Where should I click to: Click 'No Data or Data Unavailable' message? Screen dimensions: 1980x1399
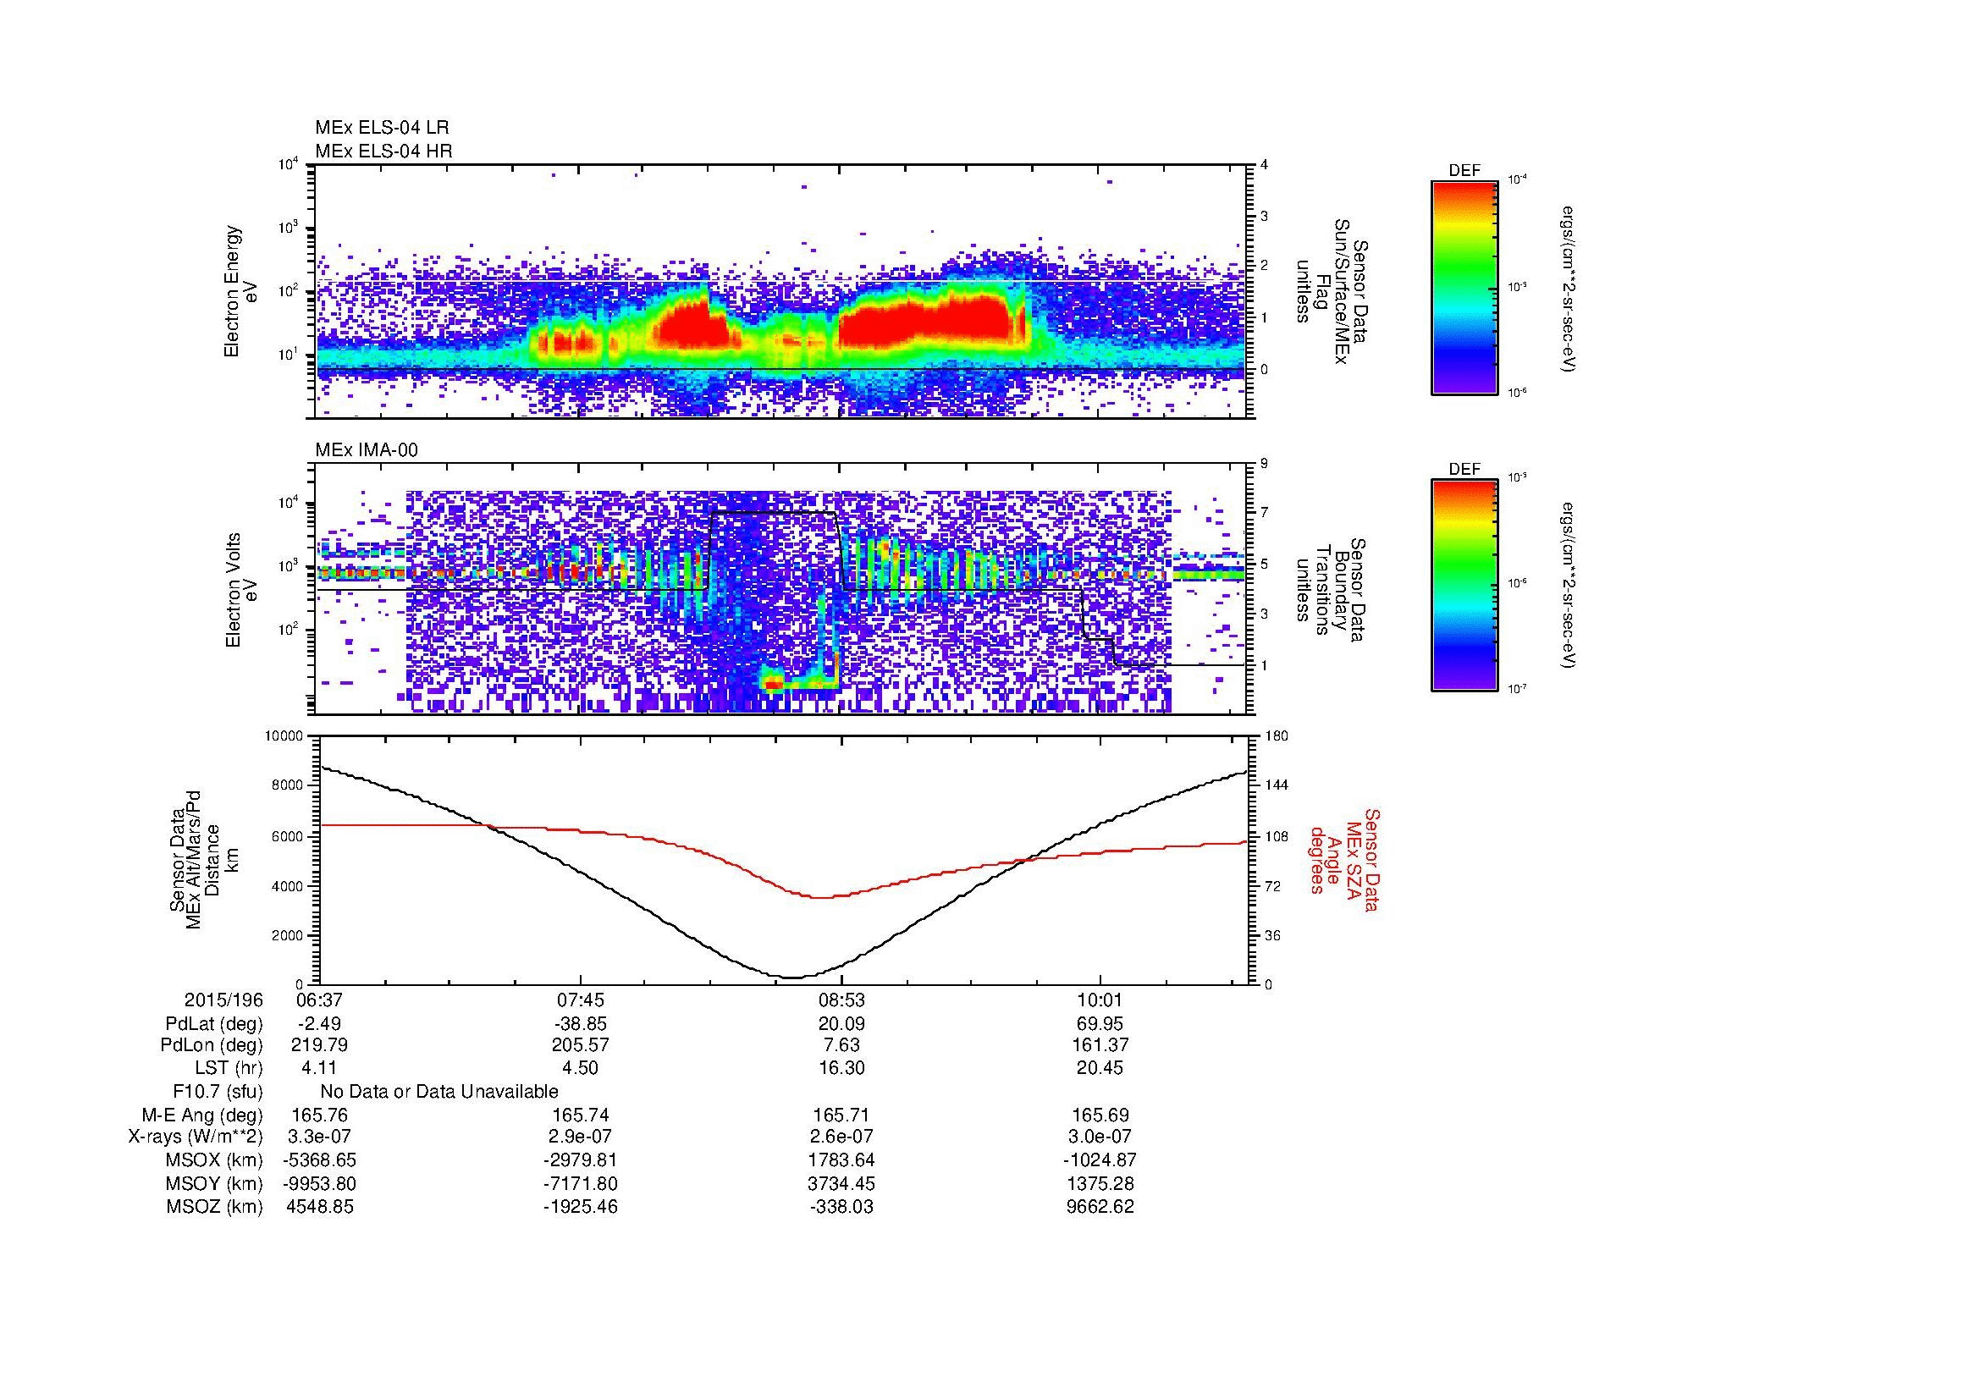tap(439, 1092)
